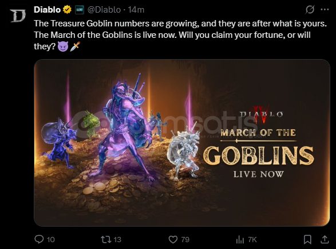Image resolution: width=336 pixels, height=249 pixels.
Task: Click the 79 likes count
Action: tap(185, 239)
